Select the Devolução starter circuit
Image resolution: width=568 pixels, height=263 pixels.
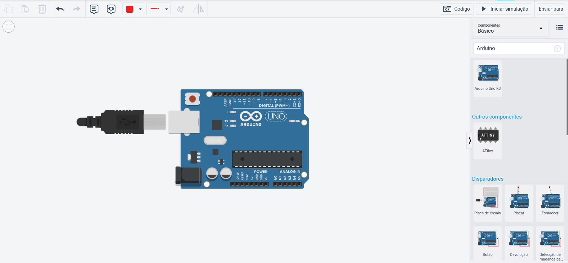(x=519, y=243)
